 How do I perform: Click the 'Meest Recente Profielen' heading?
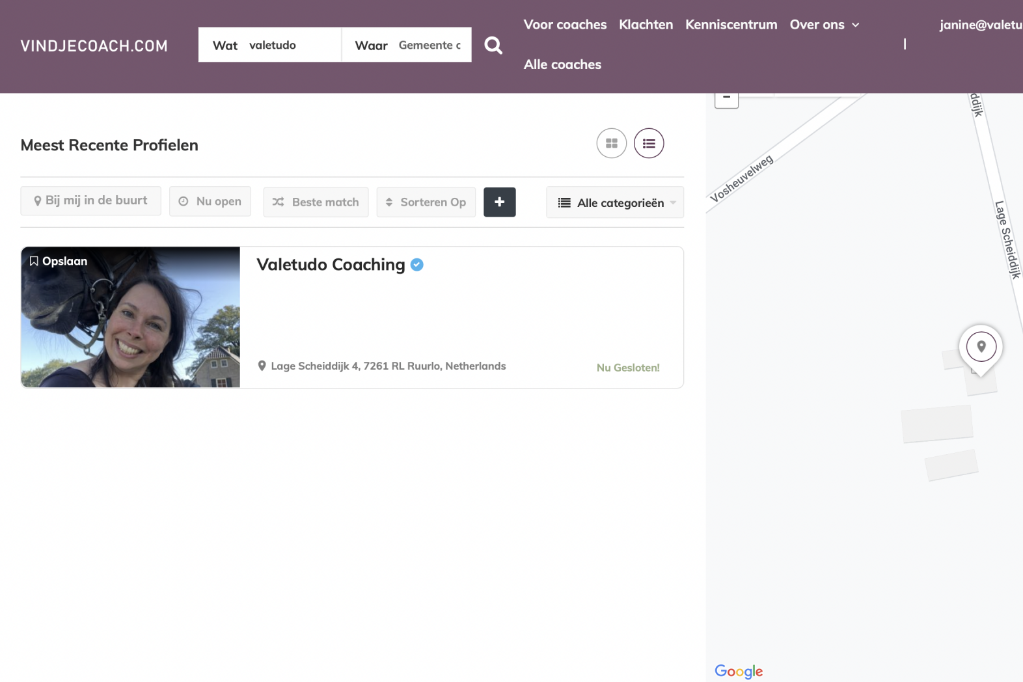[x=109, y=145]
